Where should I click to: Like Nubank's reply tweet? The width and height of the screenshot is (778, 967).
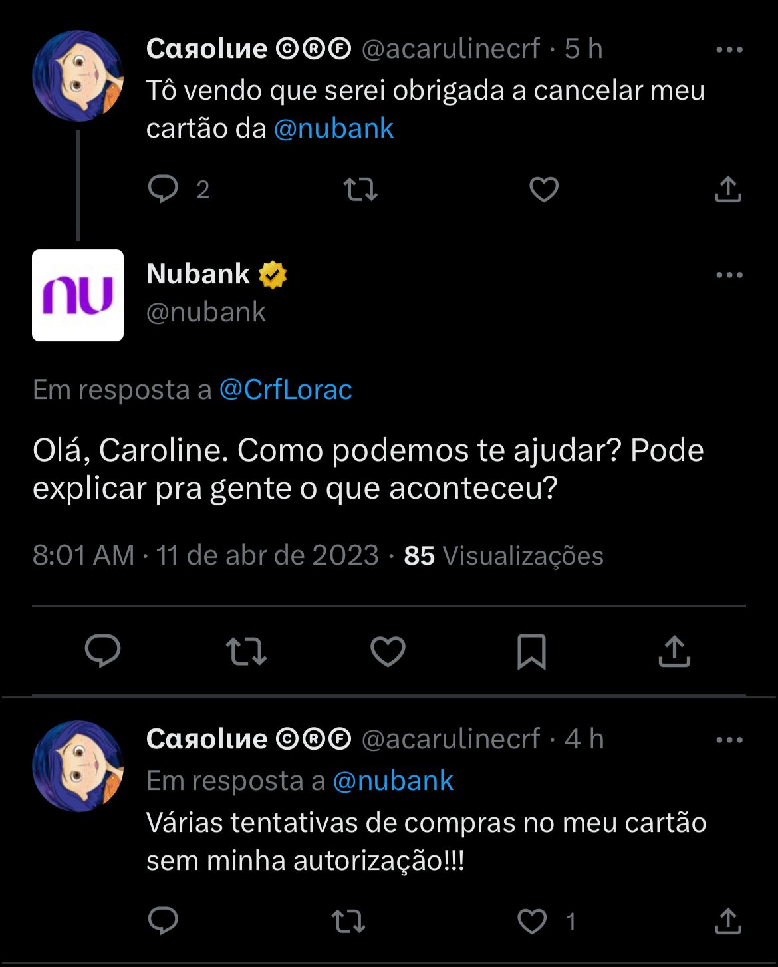(x=388, y=651)
